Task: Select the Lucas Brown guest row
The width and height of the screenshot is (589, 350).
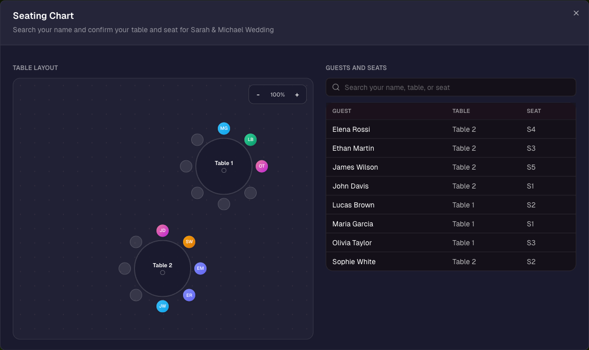Action: click(451, 205)
